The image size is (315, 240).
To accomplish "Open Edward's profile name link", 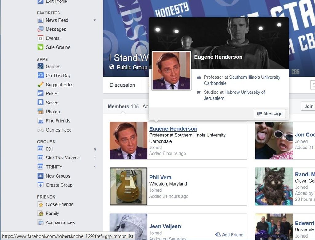I will pyautogui.click(x=305, y=223).
